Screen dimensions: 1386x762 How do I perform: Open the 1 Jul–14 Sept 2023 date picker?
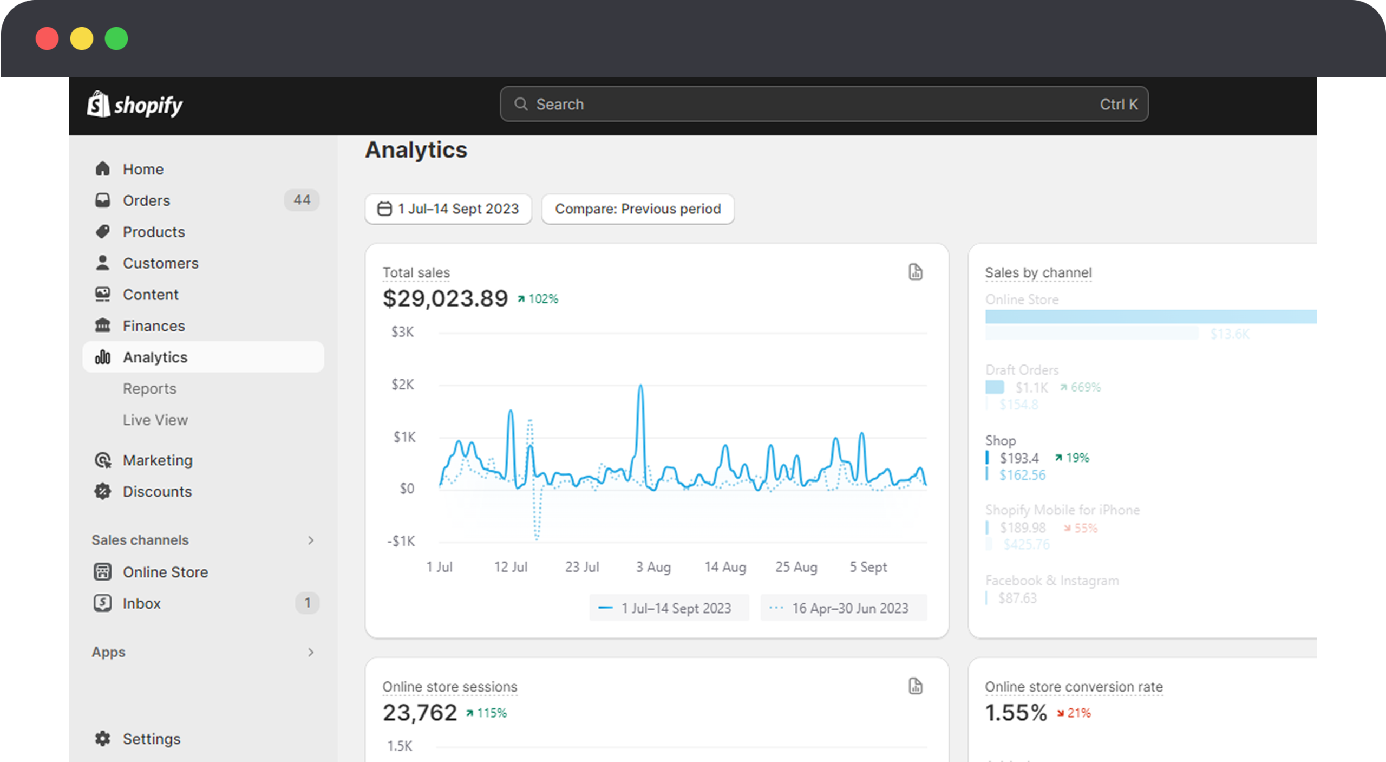(448, 209)
